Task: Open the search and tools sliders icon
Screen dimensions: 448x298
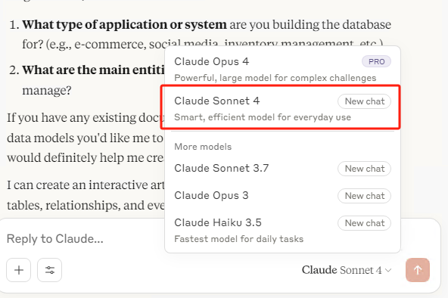Action: pyautogui.click(x=50, y=270)
